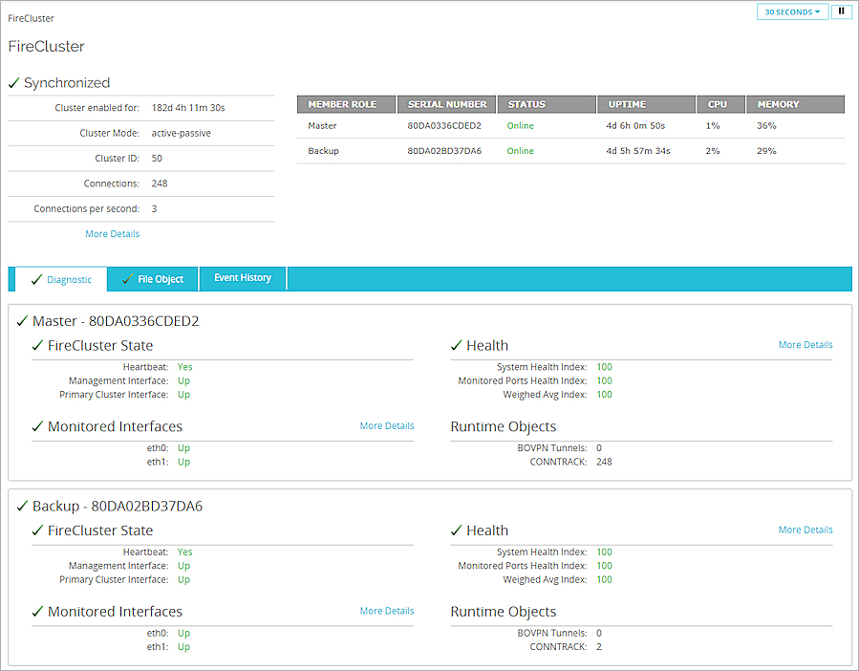Click the green checkmark beside Synchronized
859x671 pixels.
[12, 82]
